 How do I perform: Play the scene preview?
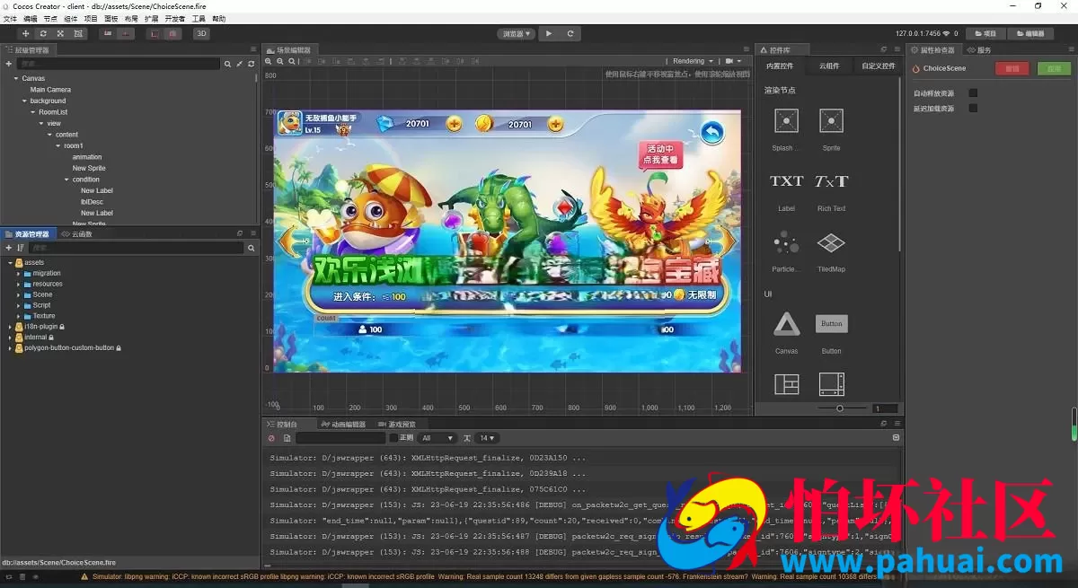click(549, 33)
